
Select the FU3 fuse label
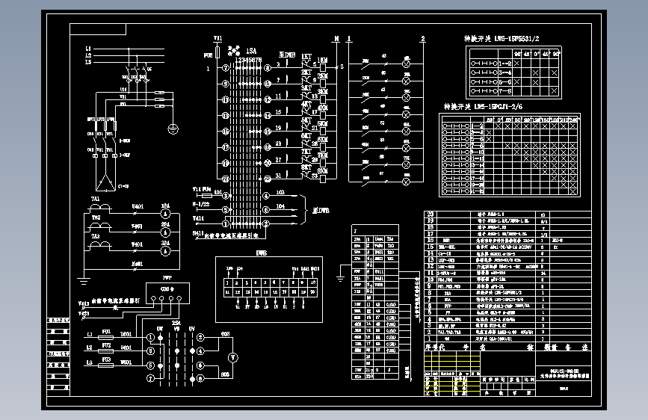[106, 359]
